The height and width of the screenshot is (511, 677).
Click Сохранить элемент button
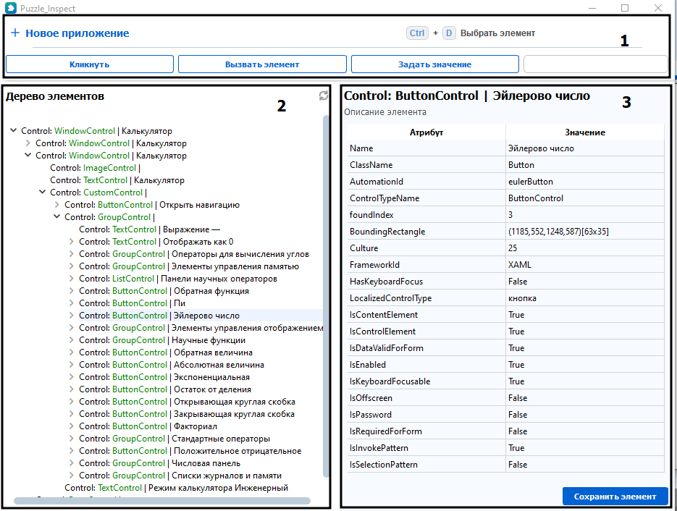click(x=615, y=497)
